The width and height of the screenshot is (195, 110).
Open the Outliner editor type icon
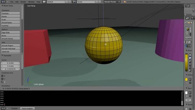pos(187,6)
